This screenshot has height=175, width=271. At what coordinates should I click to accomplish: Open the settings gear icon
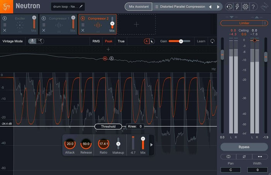pyautogui.click(x=245, y=7)
